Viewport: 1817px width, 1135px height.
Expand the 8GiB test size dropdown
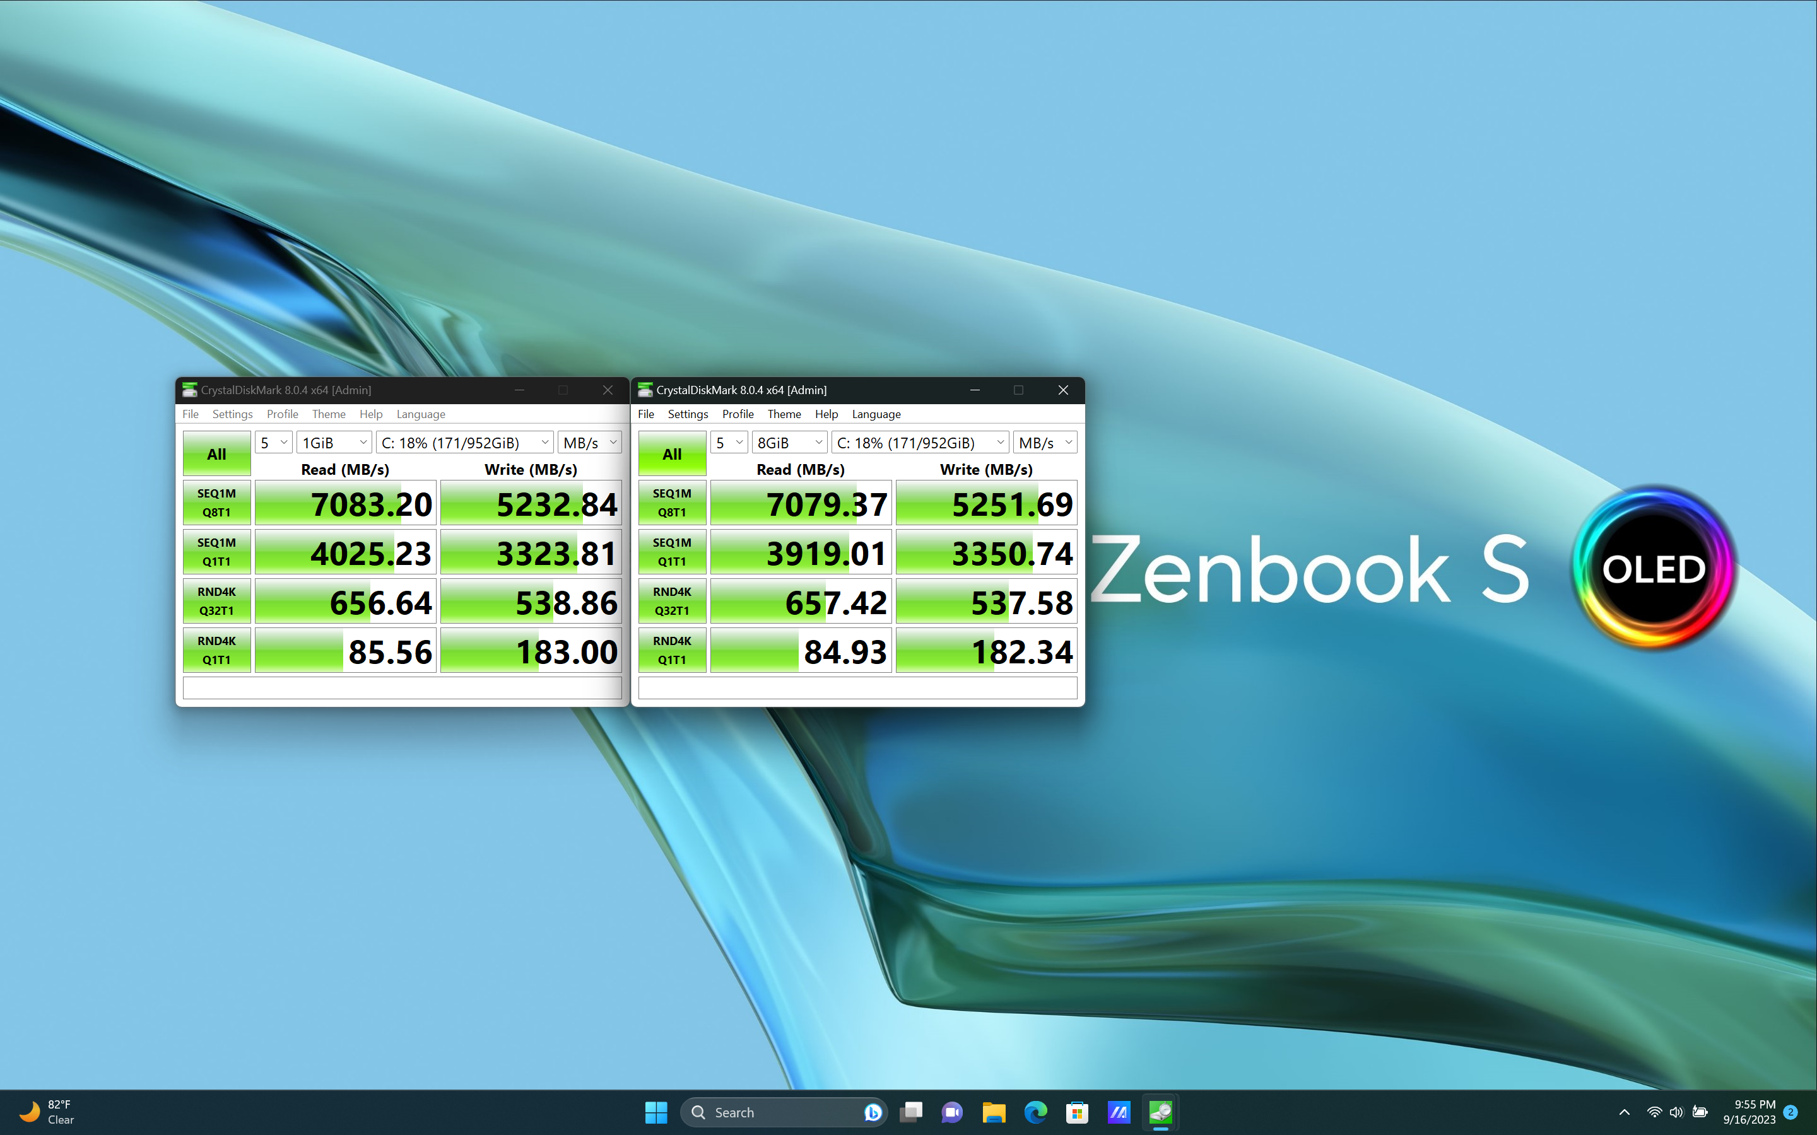pos(789,443)
